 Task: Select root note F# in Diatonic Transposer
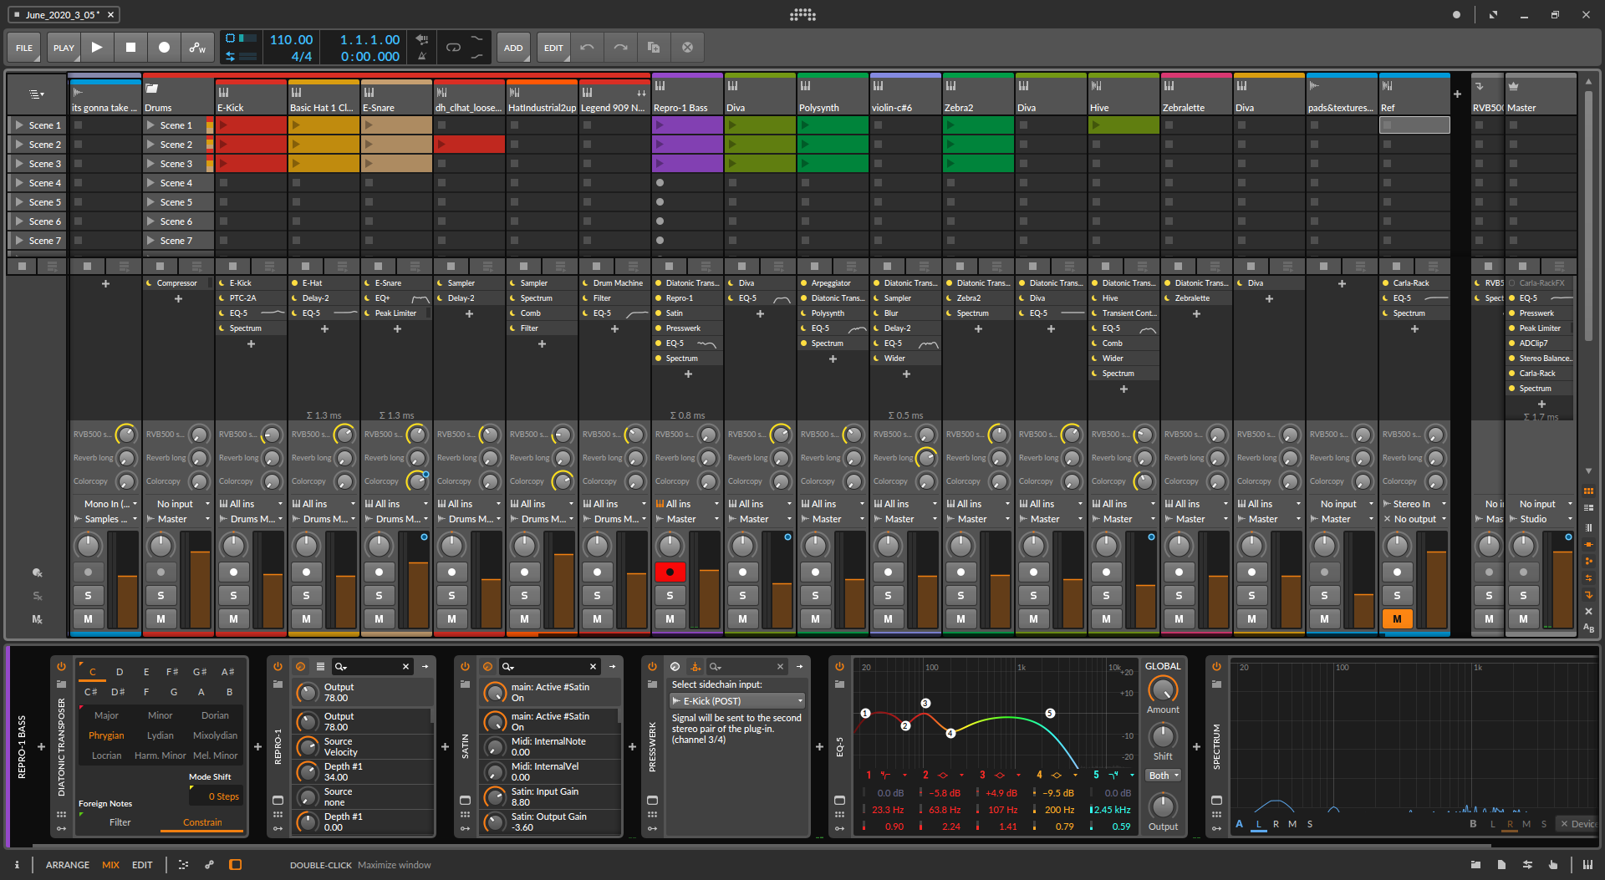coord(172,672)
